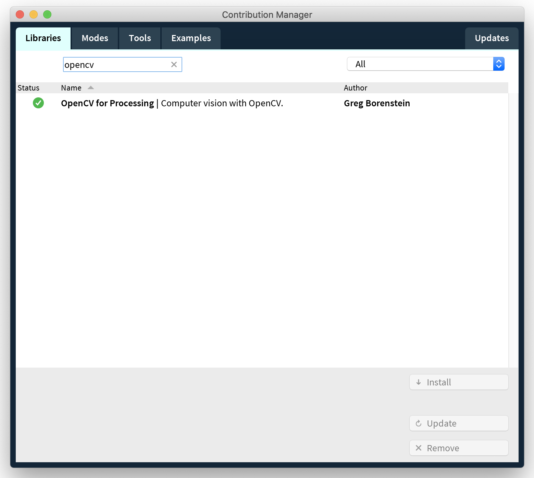Switch to the Examples tab

pos(191,38)
